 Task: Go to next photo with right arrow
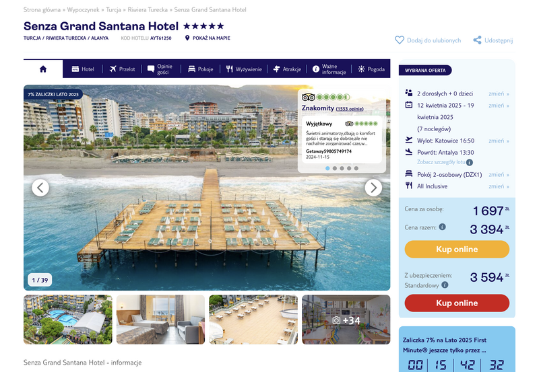click(373, 188)
